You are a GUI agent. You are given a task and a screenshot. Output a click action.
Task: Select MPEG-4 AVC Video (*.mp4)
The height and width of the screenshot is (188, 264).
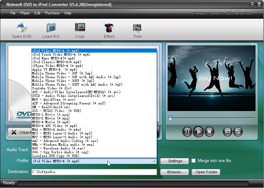point(94,126)
